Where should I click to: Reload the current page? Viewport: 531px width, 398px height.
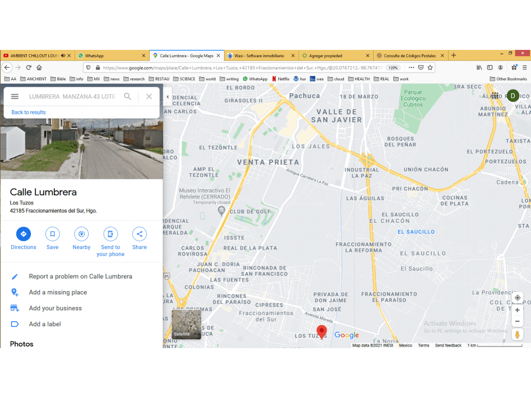(x=29, y=67)
